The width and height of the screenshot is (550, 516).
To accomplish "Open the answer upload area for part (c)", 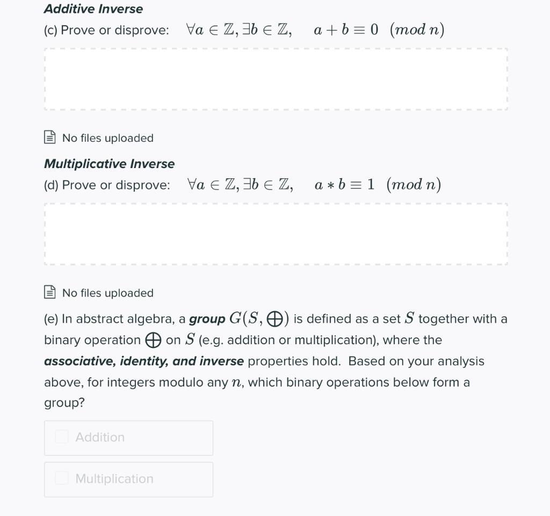I will (x=275, y=78).
